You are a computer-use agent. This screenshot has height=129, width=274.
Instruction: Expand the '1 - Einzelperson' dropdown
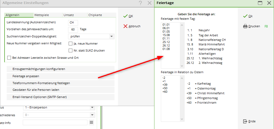(x=92, y=108)
